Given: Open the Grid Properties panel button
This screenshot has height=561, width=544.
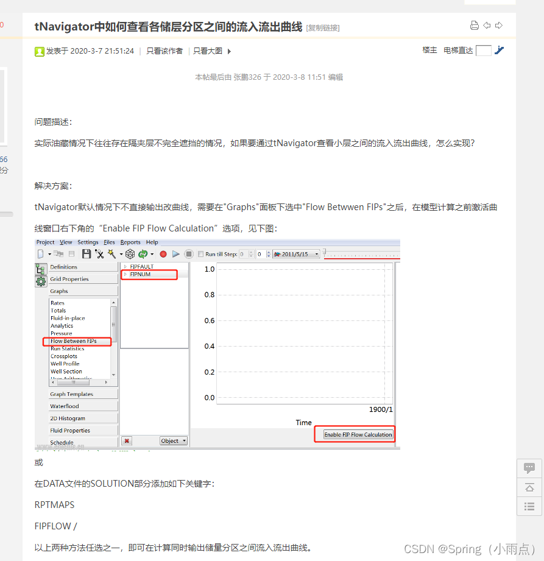Looking at the screenshot, I should coord(83,279).
